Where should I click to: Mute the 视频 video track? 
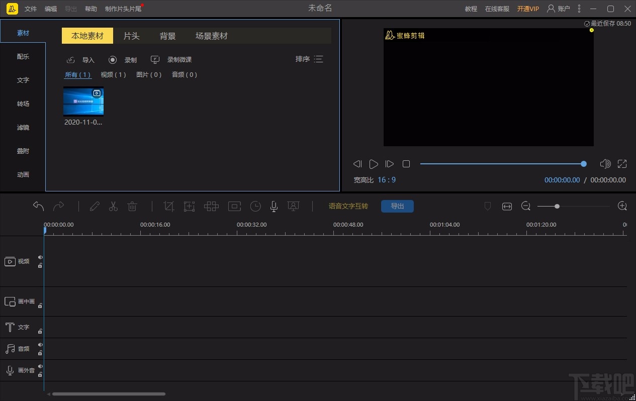pyautogui.click(x=40, y=257)
